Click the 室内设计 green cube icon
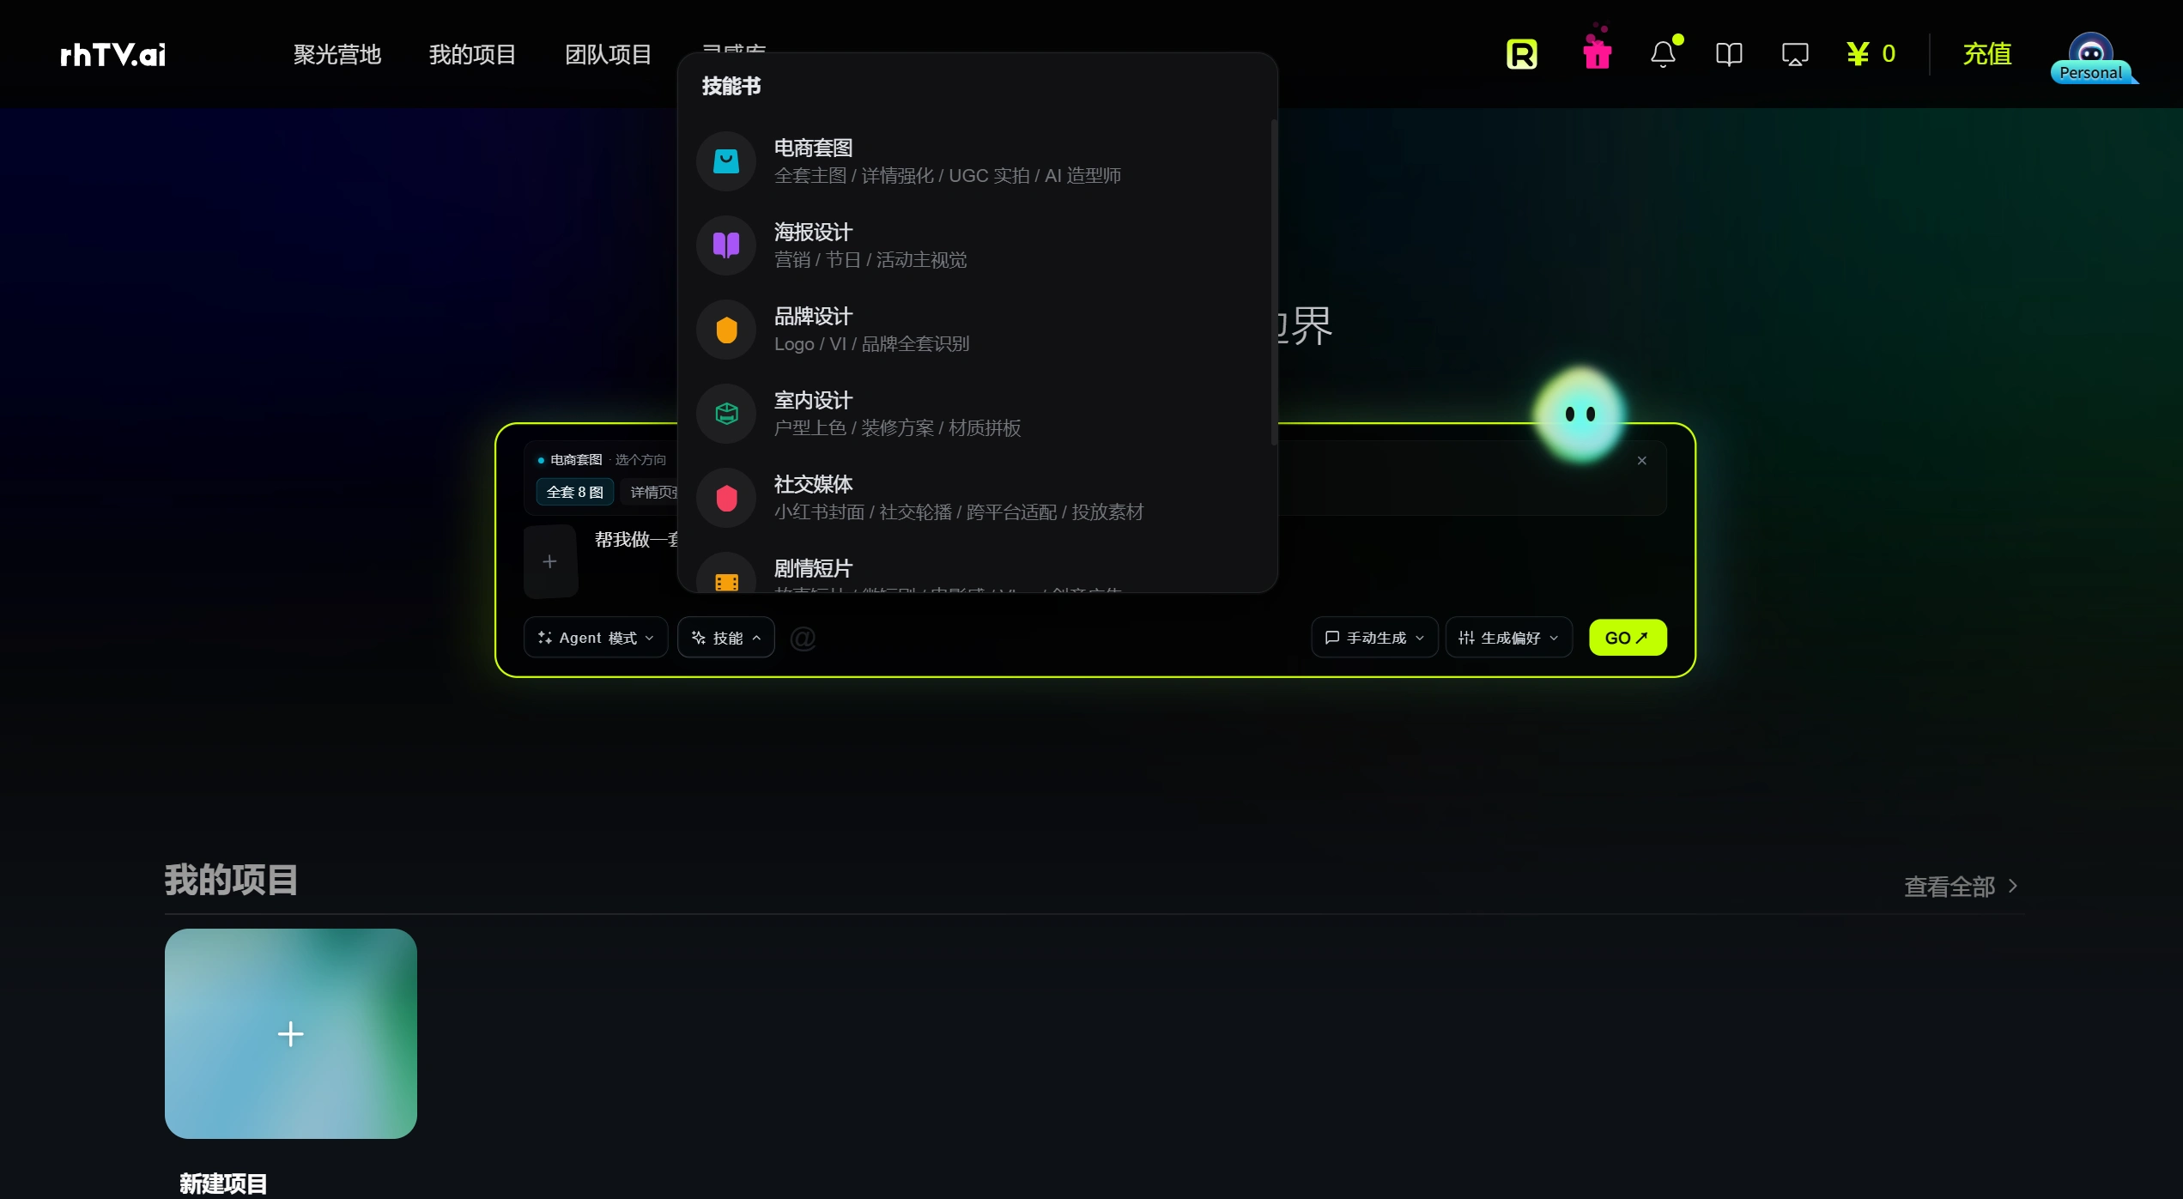The height and width of the screenshot is (1199, 2183). point(726,413)
